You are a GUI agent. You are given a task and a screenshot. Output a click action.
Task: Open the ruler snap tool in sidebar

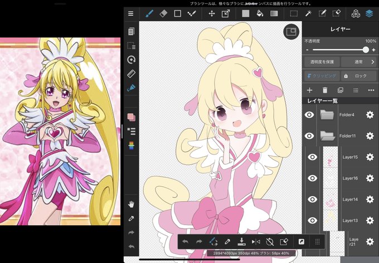(x=131, y=74)
